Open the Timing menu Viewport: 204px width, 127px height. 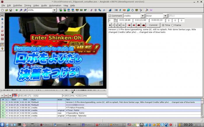28,6
